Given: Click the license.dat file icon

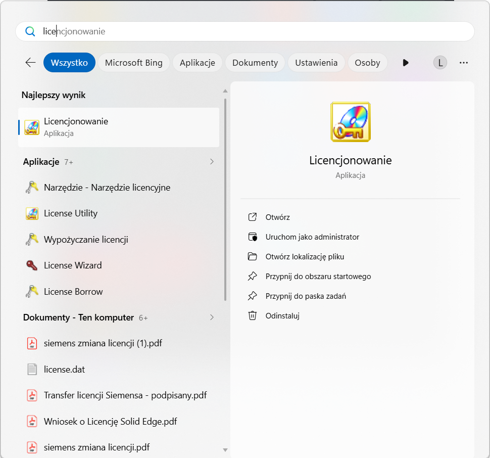Looking at the screenshot, I should 32,369.
